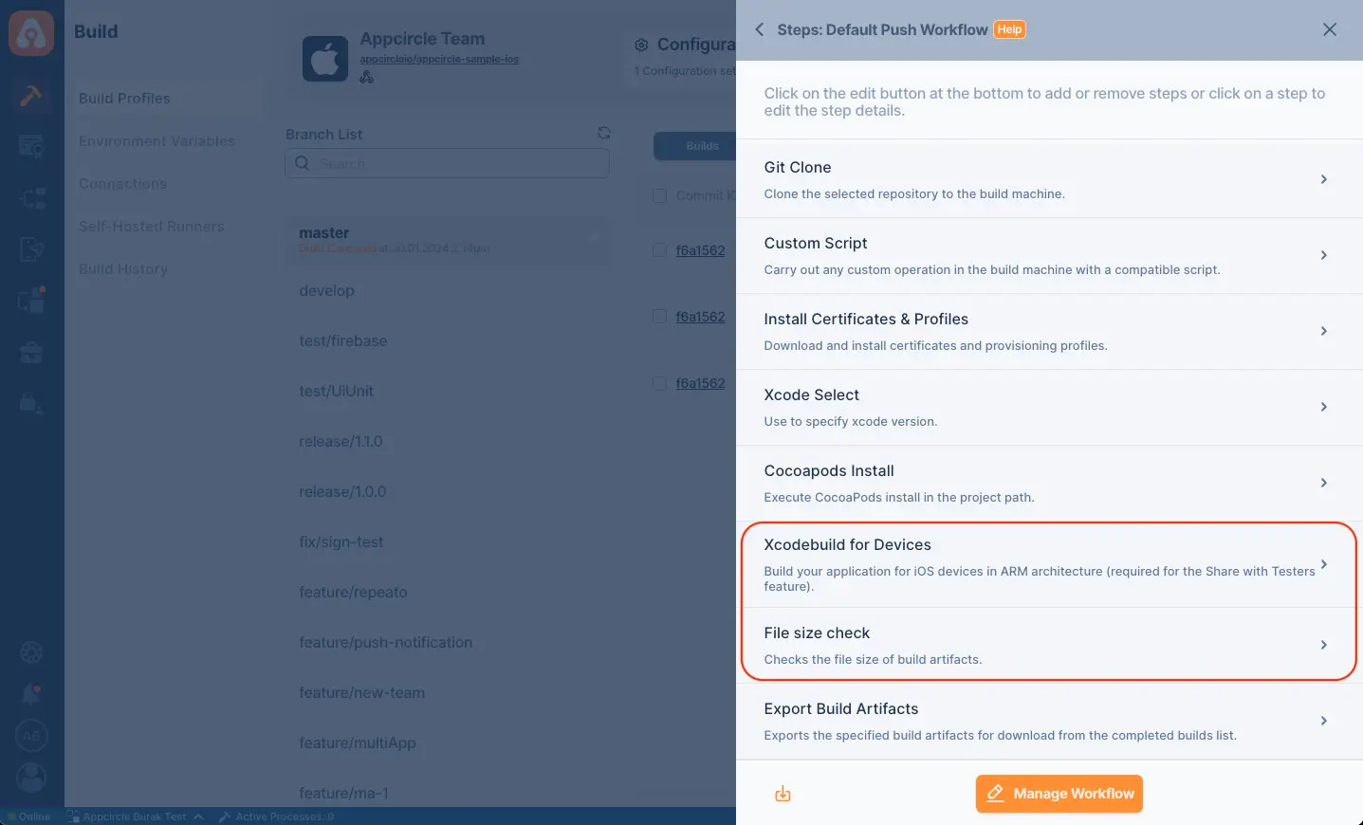
Task: Click the download workflow icon at bottom
Action: [x=783, y=794]
